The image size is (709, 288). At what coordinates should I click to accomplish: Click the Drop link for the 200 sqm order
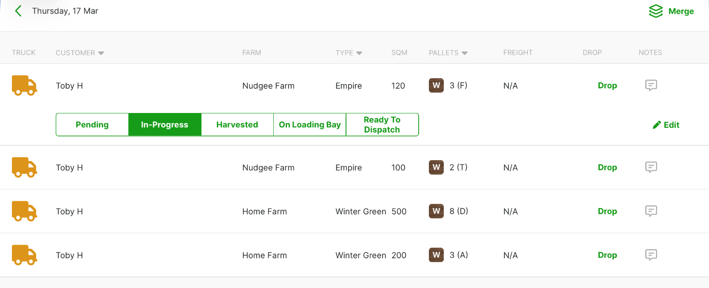point(607,255)
